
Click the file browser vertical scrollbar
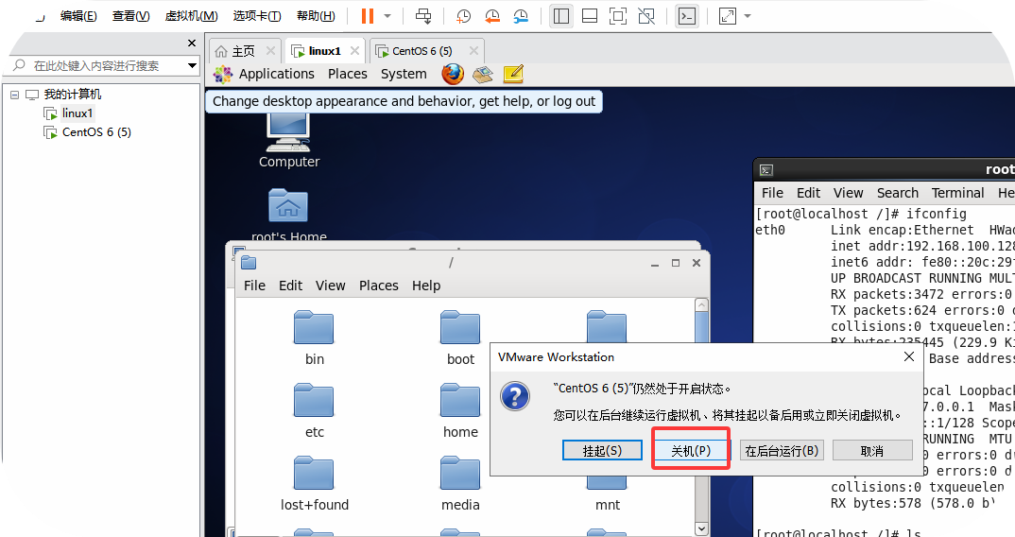[x=701, y=416]
